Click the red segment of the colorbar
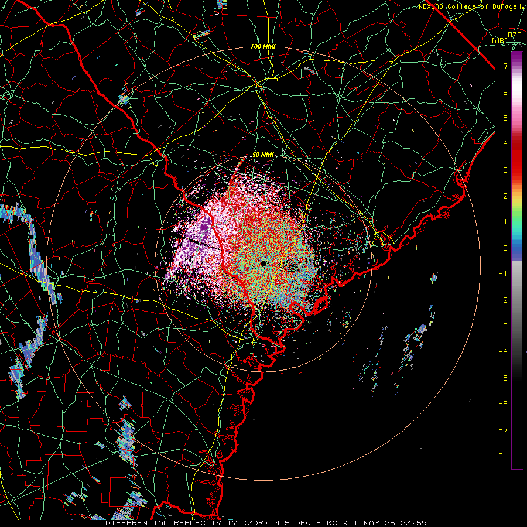The height and width of the screenshot is (527, 527). click(x=517, y=162)
